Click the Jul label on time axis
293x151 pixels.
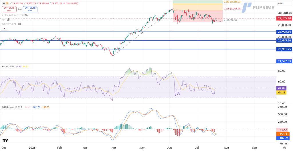pyautogui.click(x=197, y=148)
